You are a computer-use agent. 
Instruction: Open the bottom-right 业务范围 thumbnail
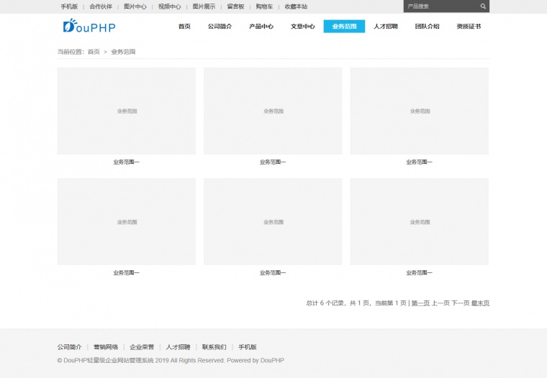420,221
